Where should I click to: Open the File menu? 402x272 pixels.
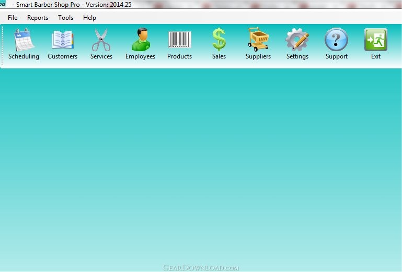13,18
